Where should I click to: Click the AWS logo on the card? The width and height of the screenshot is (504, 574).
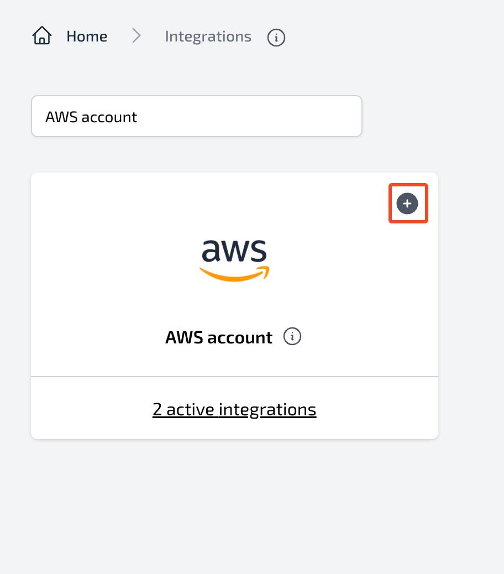click(234, 260)
